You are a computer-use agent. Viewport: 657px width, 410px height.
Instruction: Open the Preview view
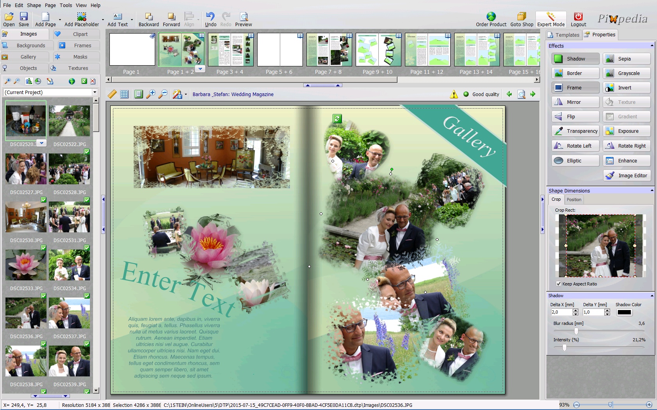tap(243, 19)
